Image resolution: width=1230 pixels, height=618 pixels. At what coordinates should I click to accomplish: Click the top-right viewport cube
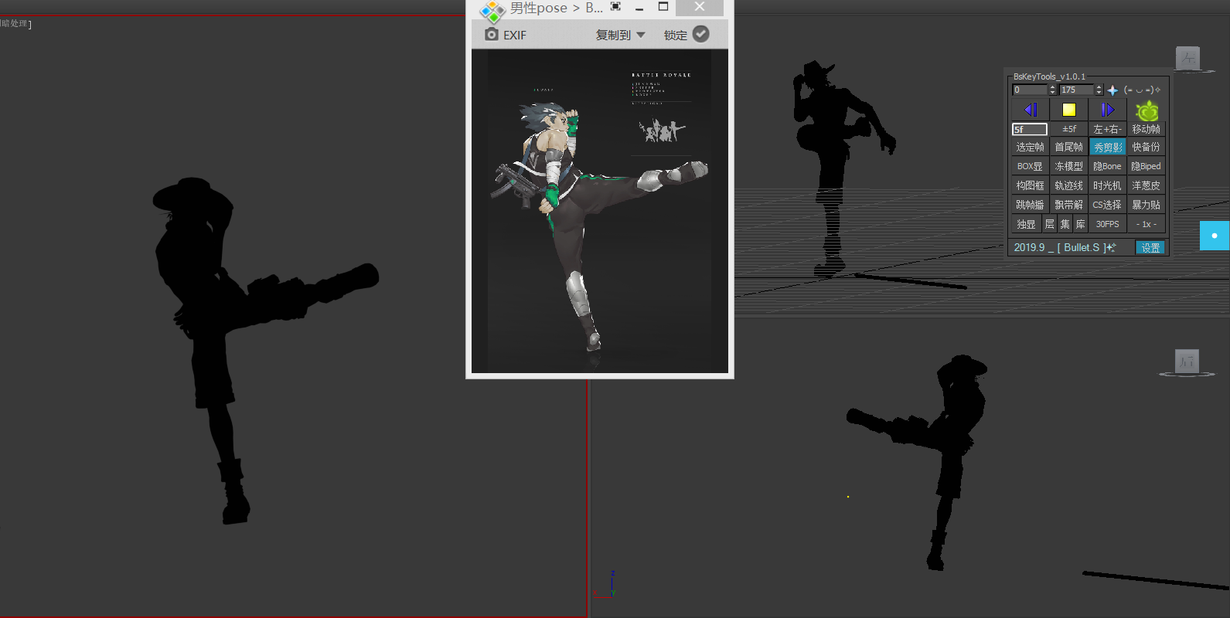tap(1187, 57)
